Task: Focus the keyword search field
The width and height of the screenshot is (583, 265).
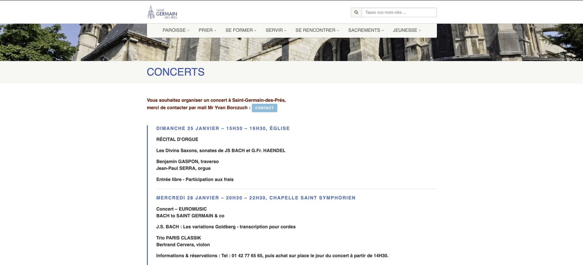Action: coord(399,12)
